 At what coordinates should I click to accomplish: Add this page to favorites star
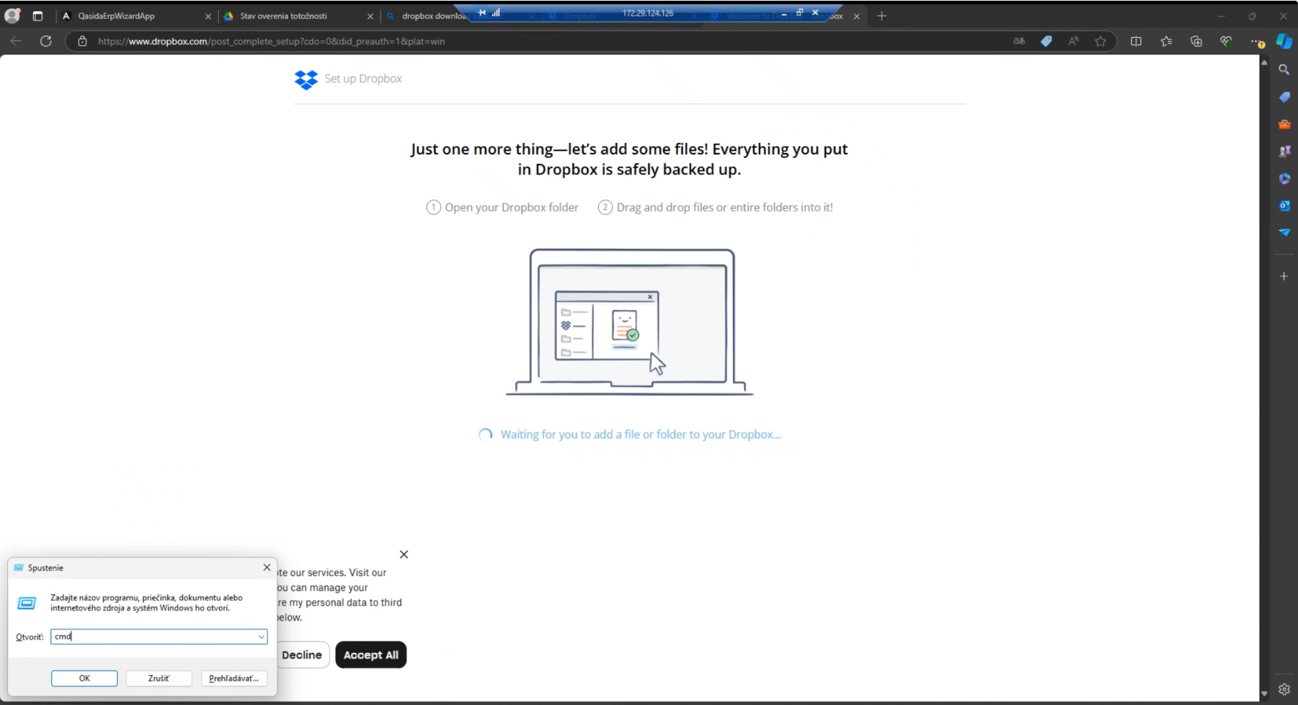click(x=1101, y=41)
